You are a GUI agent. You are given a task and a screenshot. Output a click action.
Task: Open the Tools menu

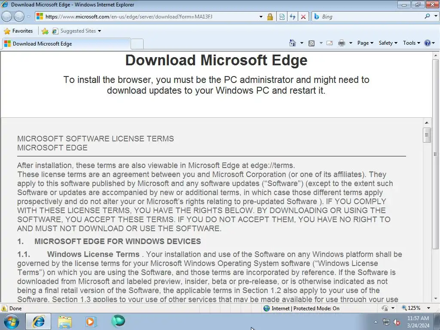click(411, 43)
